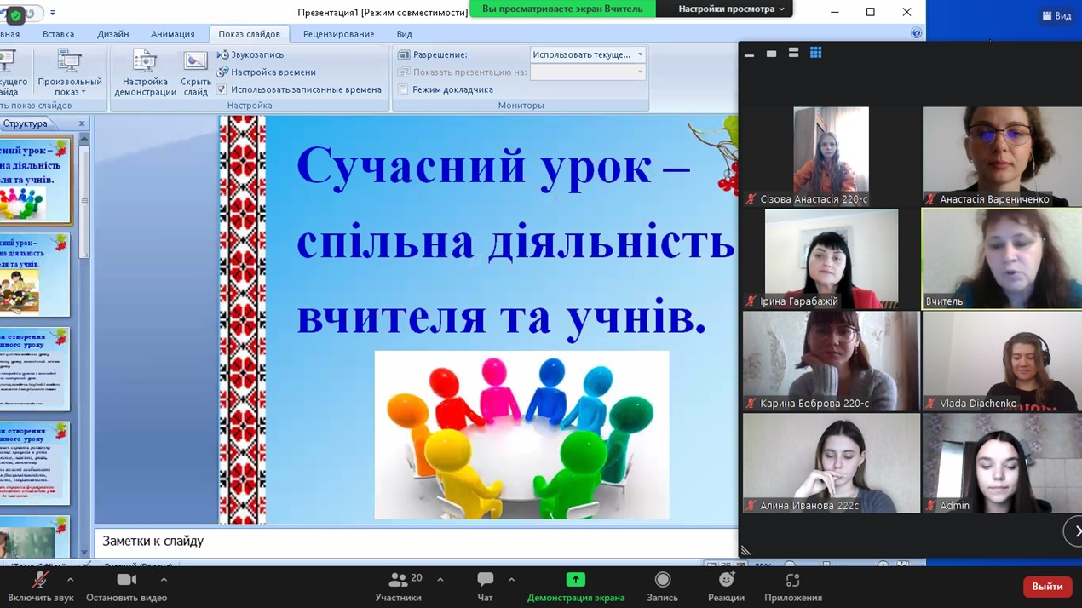Click the Заметки к слайду notes field
This screenshot has width=1082, height=608.
(416, 542)
